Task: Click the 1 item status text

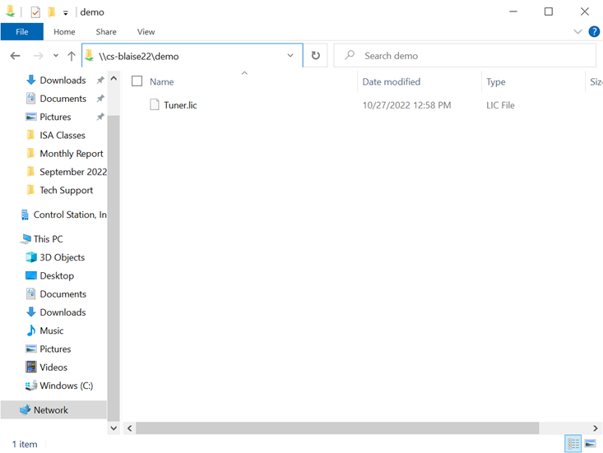Action: pyautogui.click(x=25, y=445)
